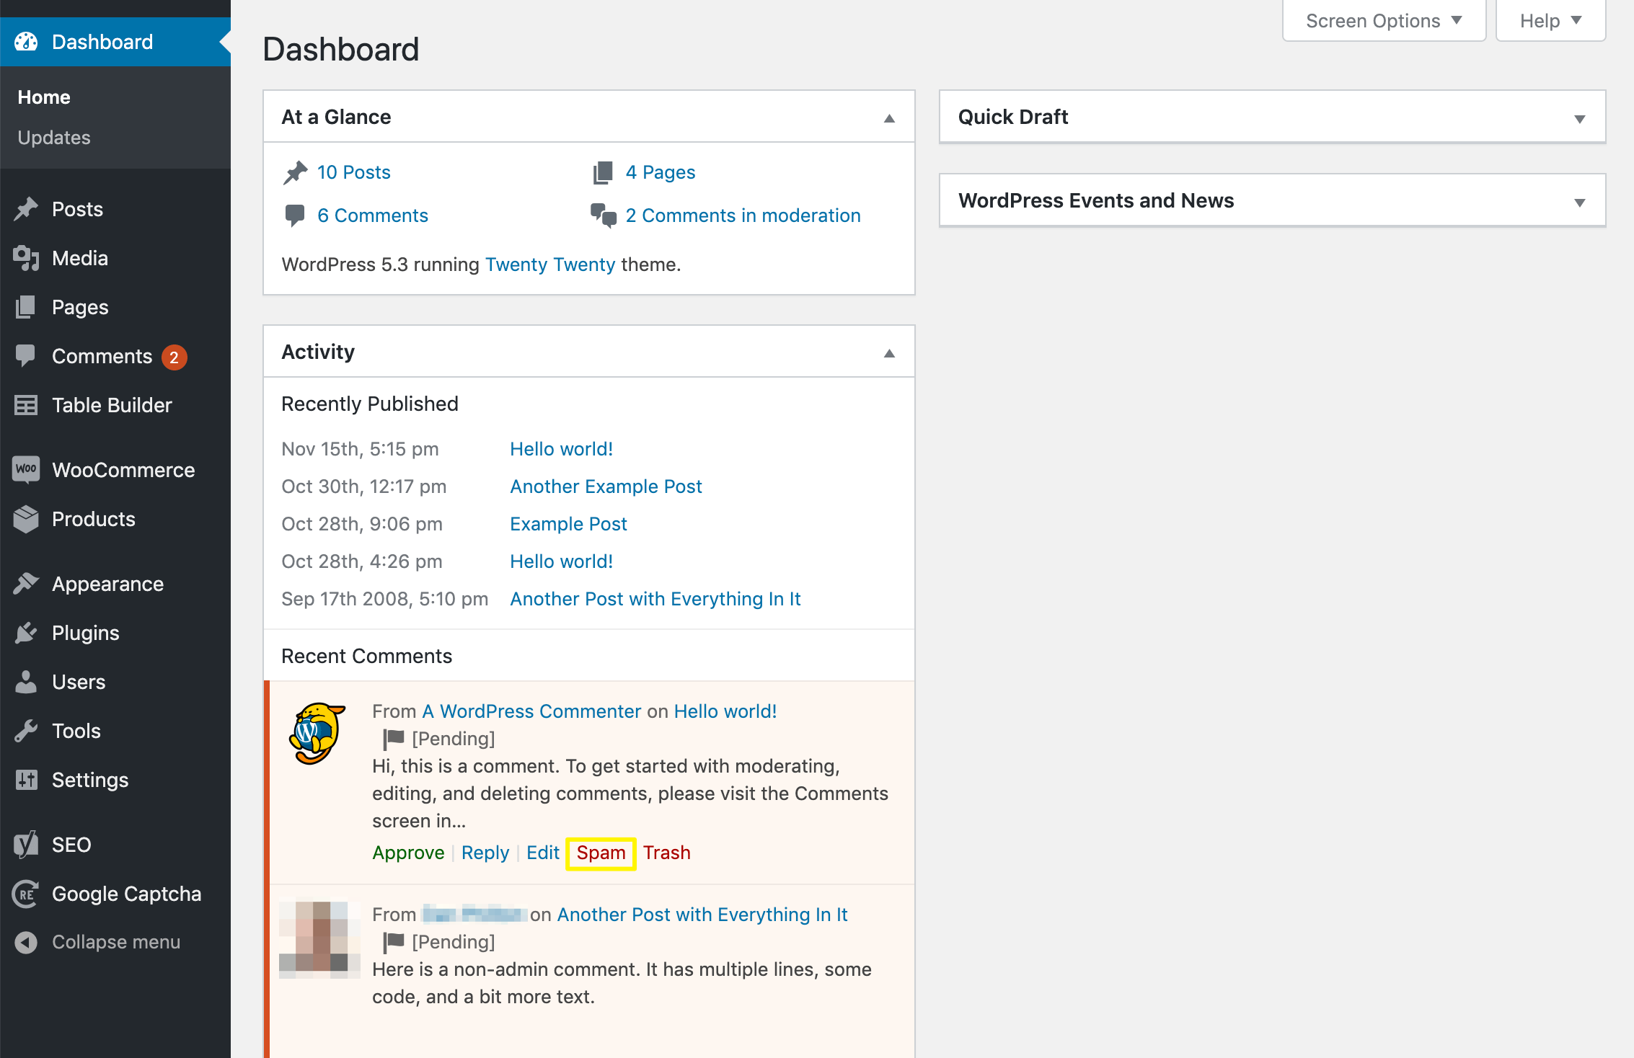The image size is (1634, 1058).
Task: Click the Plugins plug icon
Action: click(x=26, y=633)
